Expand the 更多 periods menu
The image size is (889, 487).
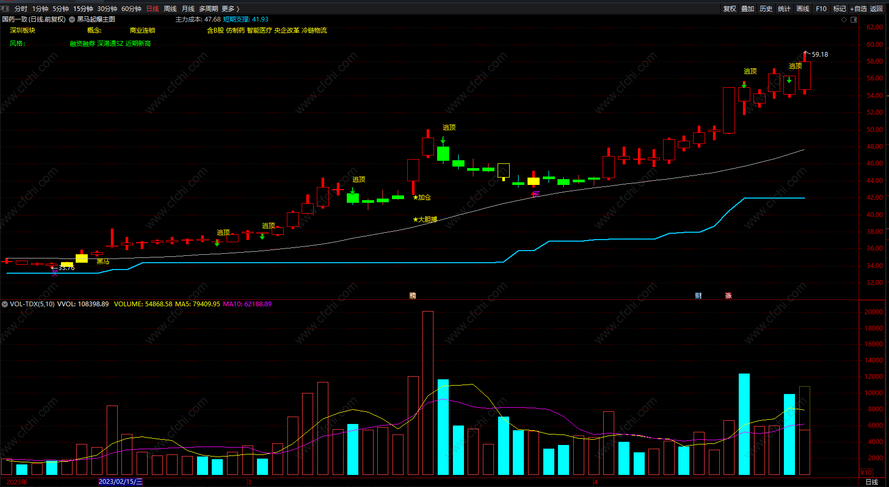coord(231,8)
